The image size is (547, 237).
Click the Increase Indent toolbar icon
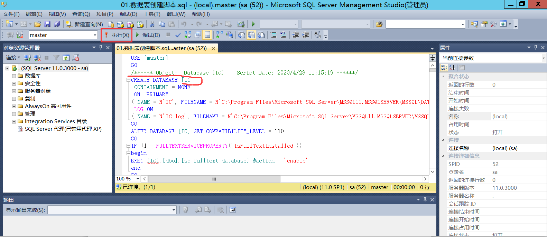click(x=306, y=35)
